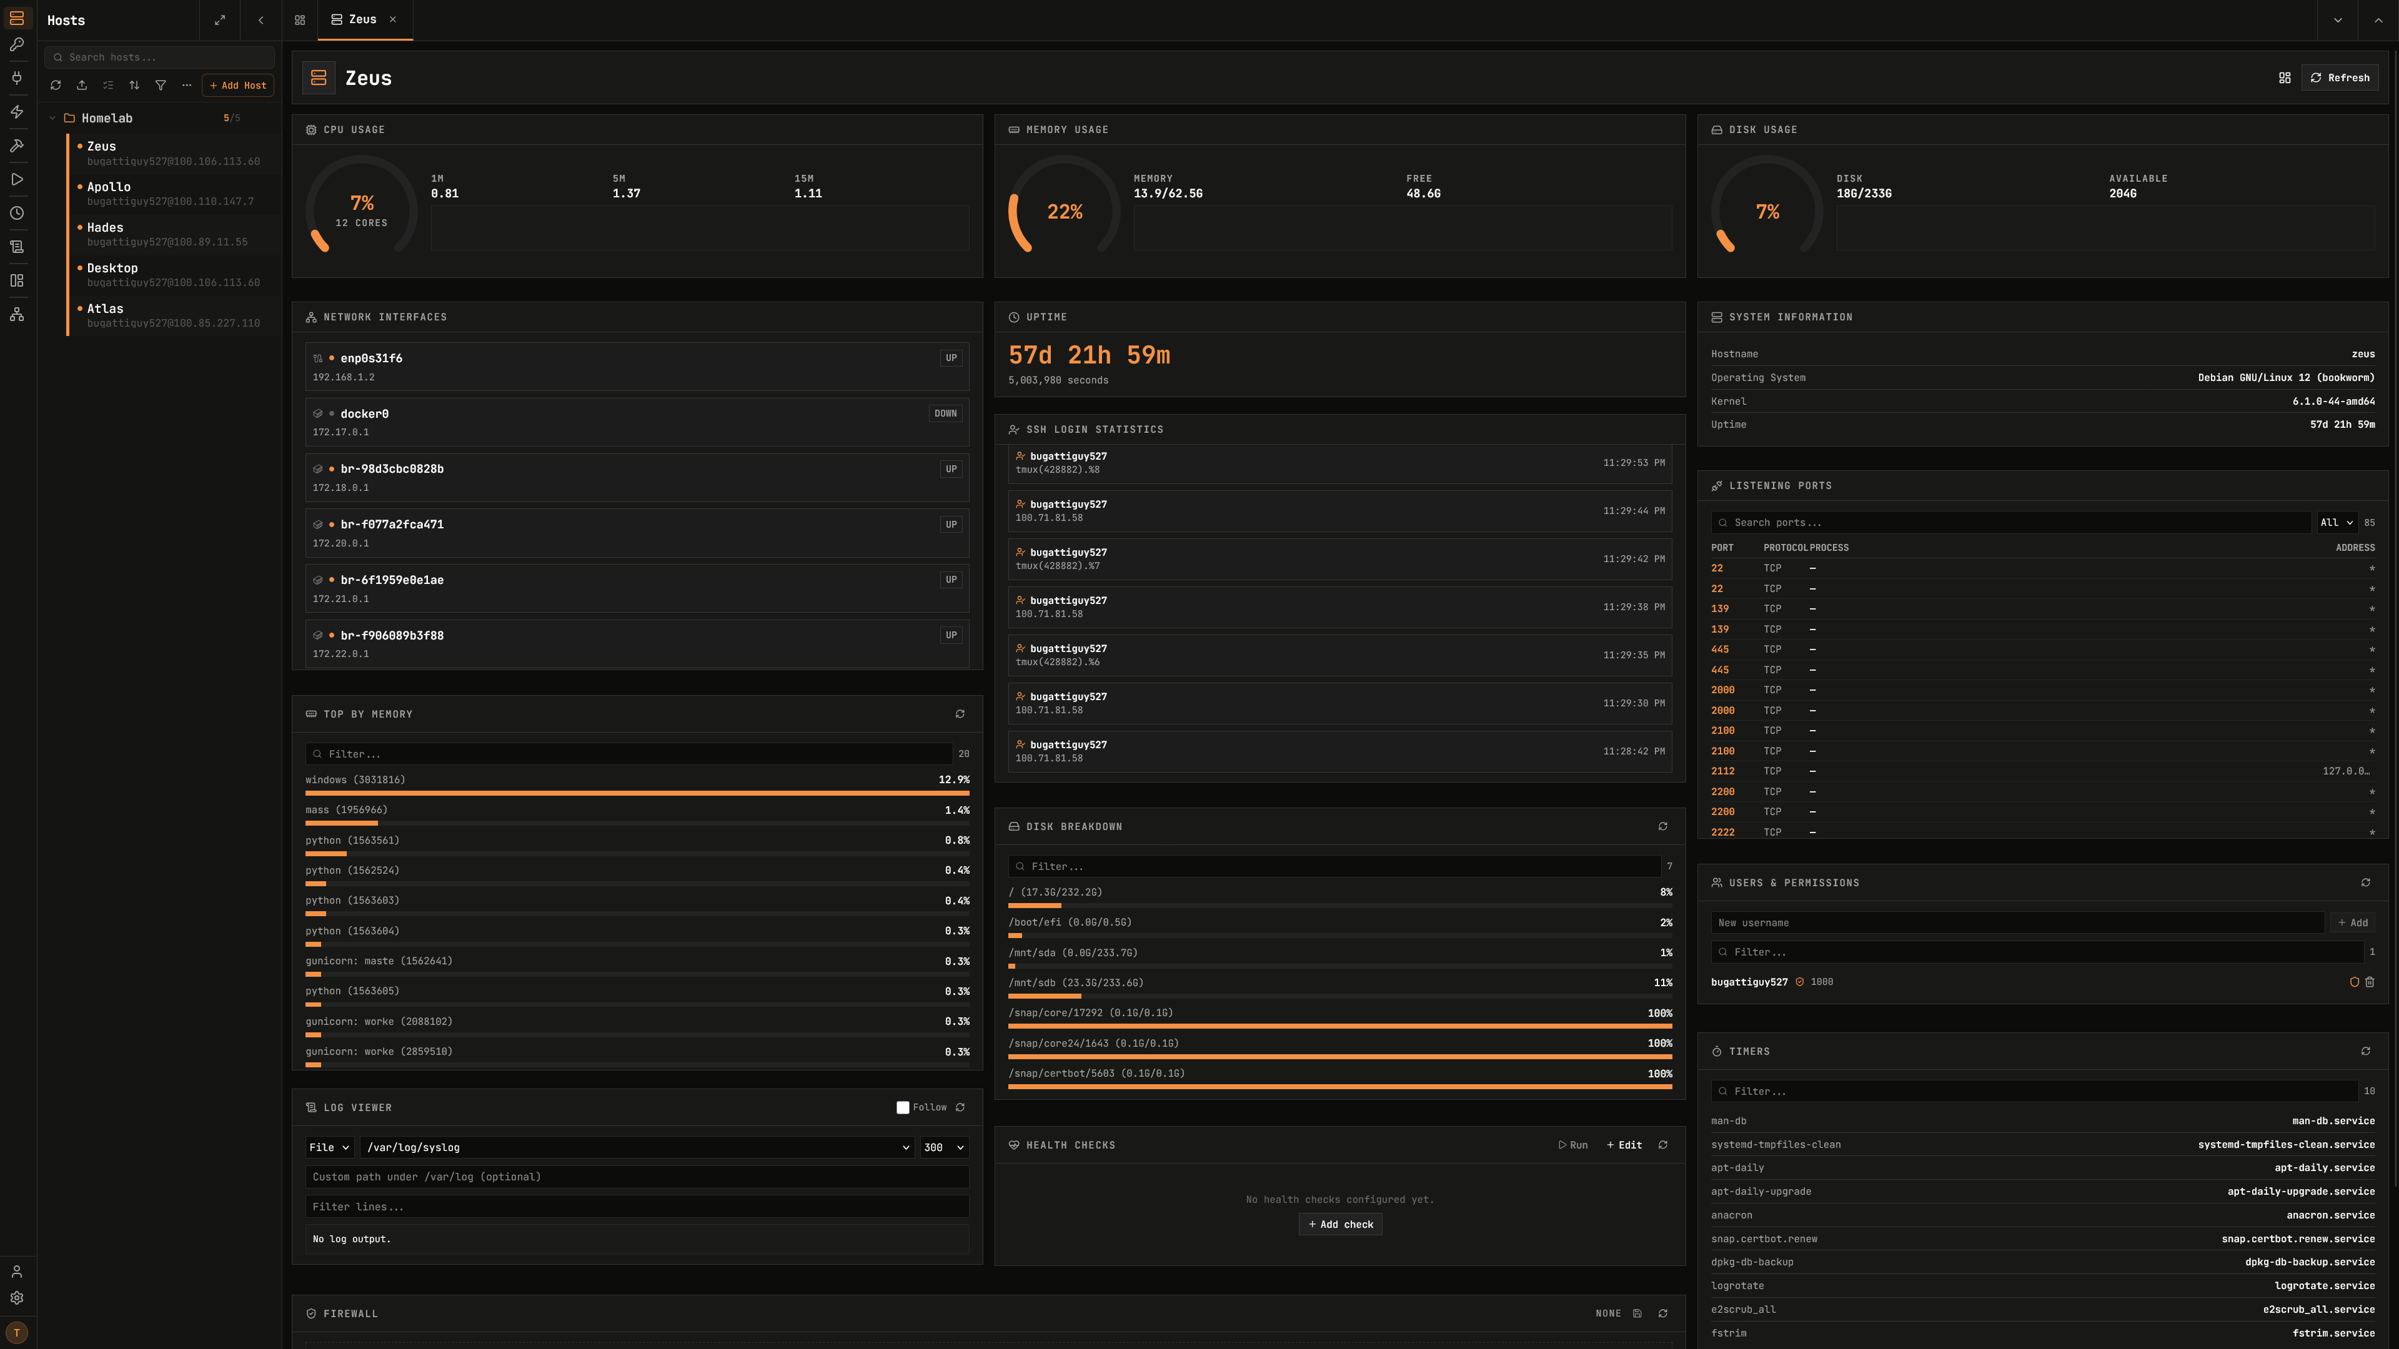The width and height of the screenshot is (2399, 1349).
Task: Focus the Search ports field
Action: point(2010,523)
